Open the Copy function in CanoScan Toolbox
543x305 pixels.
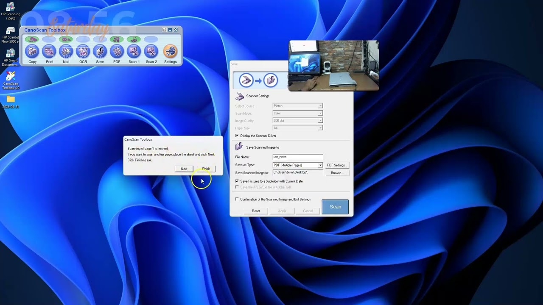[32, 52]
